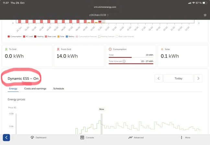Click the Solar sun icon
This screenshot has width=210, height=145.
click(162, 49)
